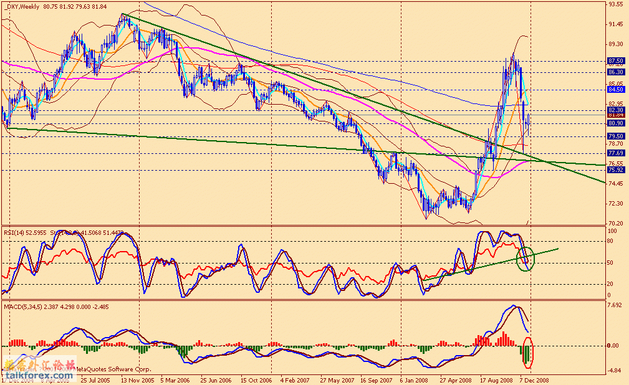Click the 13 Nov 2005 date label
The width and height of the screenshot is (629, 385).
pyautogui.click(x=137, y=380)
